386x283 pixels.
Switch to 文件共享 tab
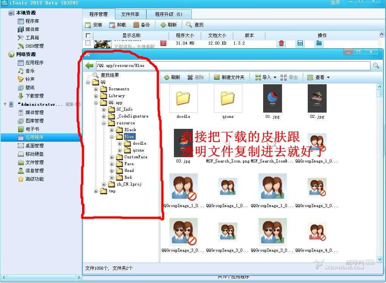[x=130, y=14]
